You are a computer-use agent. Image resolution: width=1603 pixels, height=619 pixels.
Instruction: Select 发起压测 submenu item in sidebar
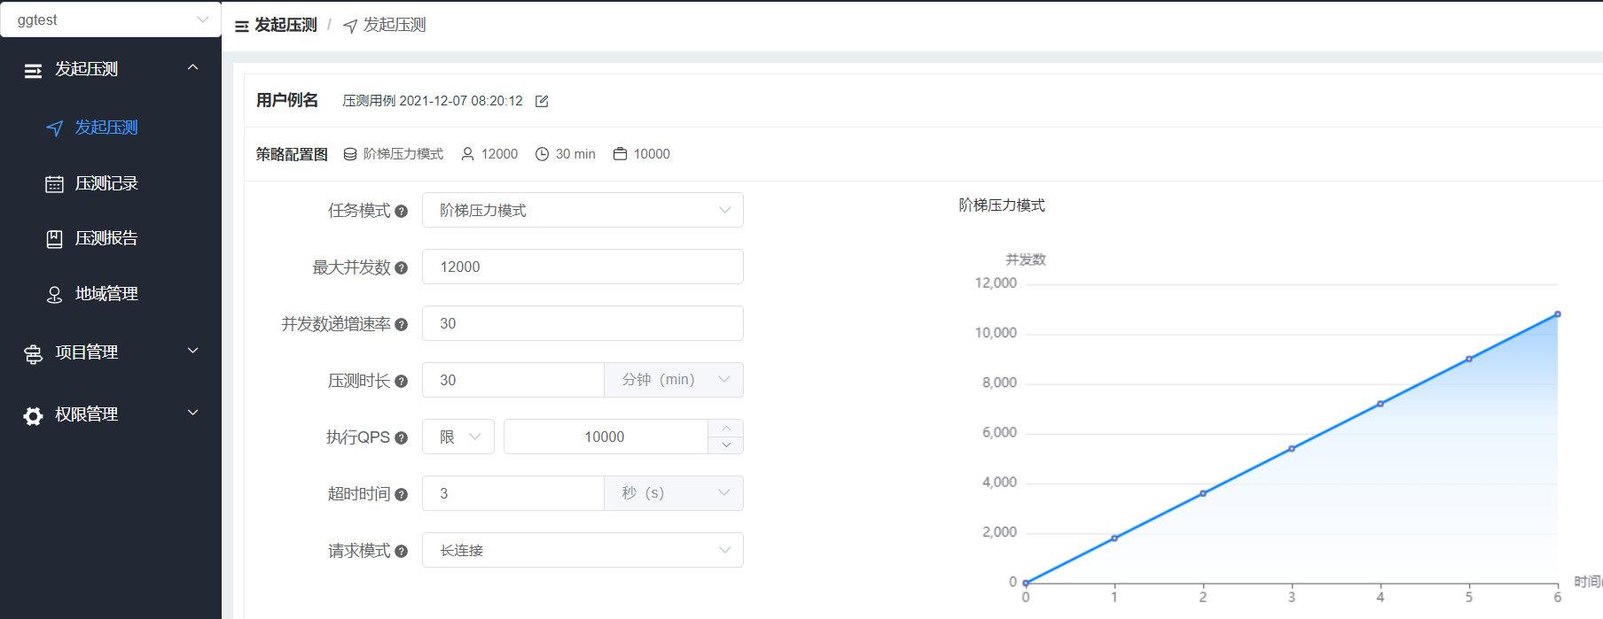(x=111, y=128)
